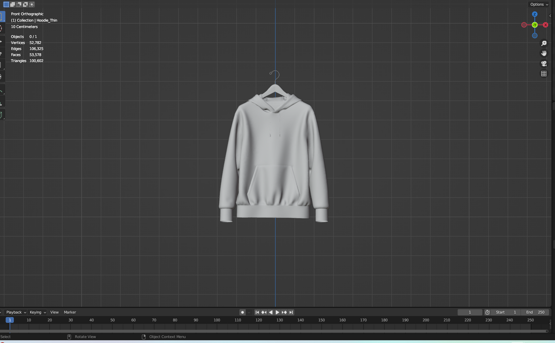This screenshot has width=555, height=343.
Task: Activate the 3D Cursor tool
Action: click(2, 29)
